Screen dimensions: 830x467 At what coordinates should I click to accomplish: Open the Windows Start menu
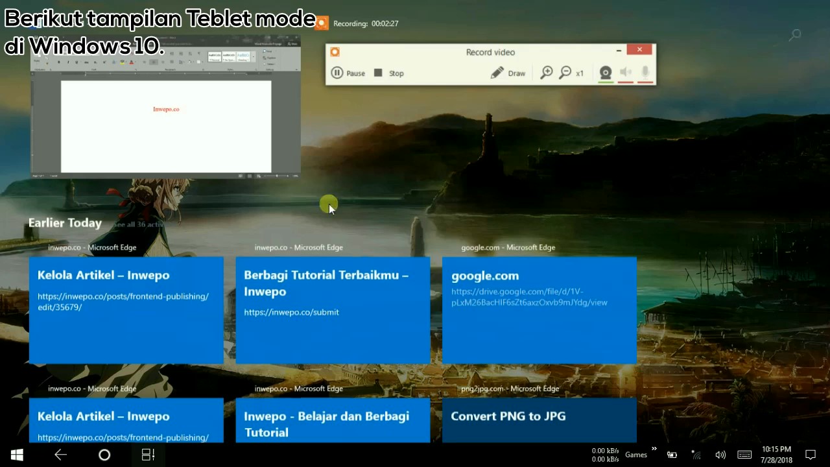(x=17, y=455)
